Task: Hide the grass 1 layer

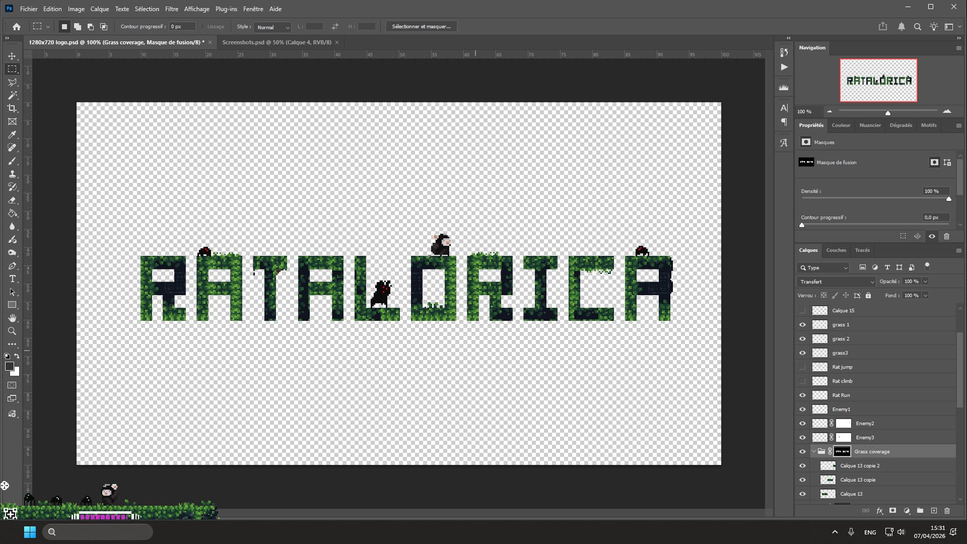Action: pos(802,325)
